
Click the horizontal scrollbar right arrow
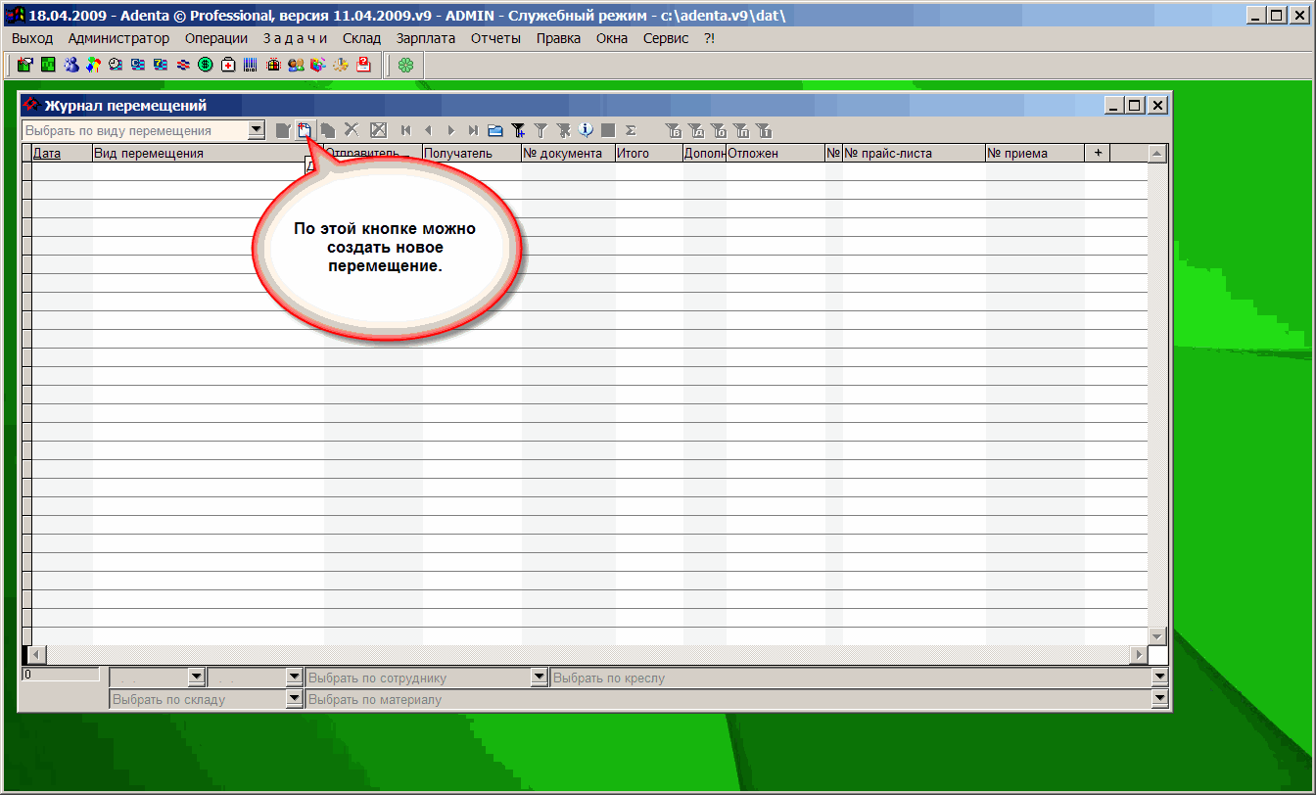click(x=1138, y=654)
